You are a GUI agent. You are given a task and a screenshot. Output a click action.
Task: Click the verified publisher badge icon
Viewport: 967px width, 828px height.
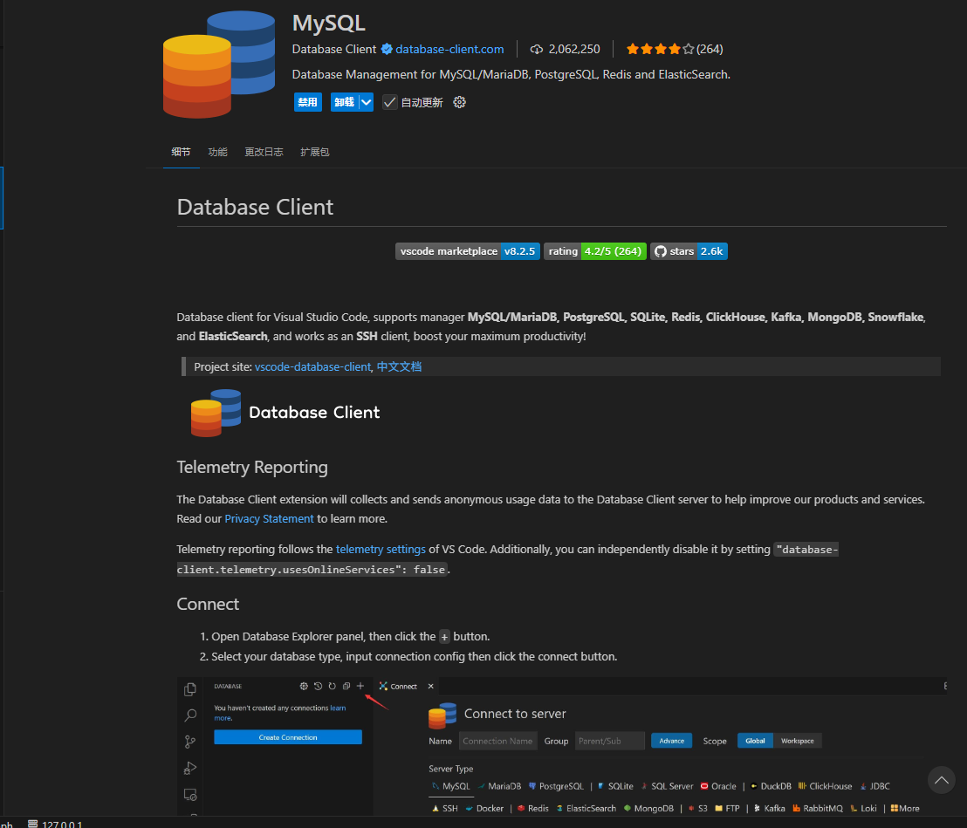click(x=387, y=50)
